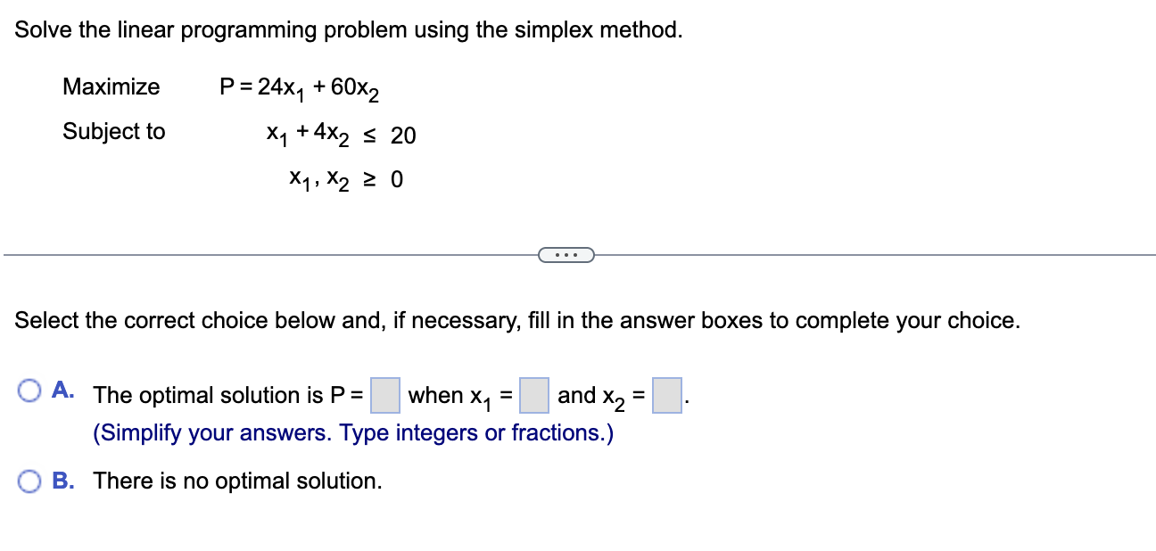Click the 'Maximize' label in the problem
The height and width of the screenshot is (551, 1156).
[111, 86]
